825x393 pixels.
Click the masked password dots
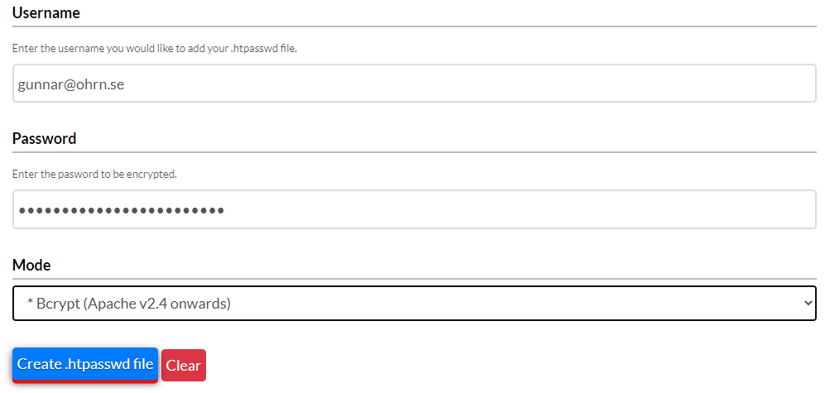pos(122,210)
